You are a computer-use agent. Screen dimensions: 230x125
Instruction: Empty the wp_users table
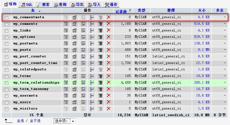tap(100, 102)
